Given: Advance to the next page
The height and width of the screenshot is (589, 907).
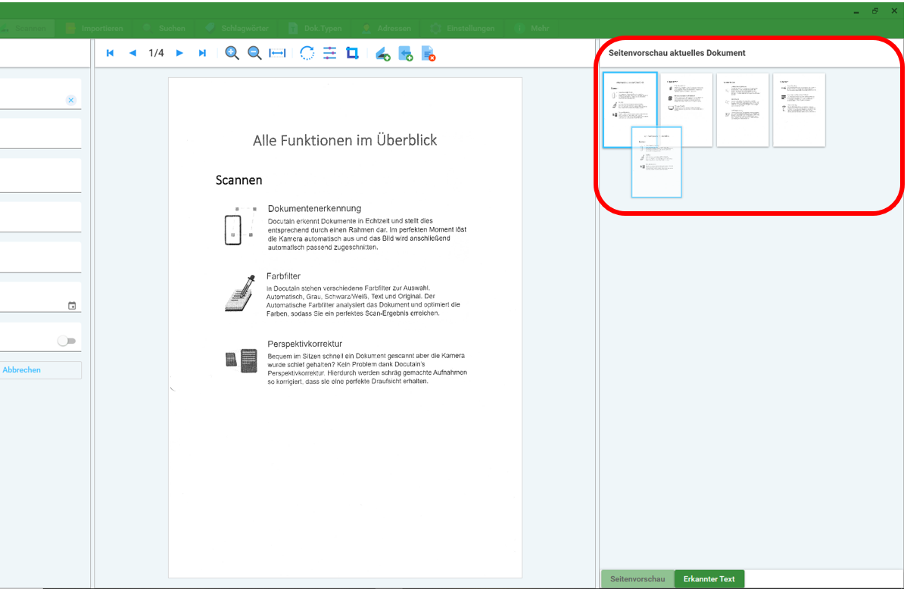Looking at the screenshot, I should coord(179,53).
